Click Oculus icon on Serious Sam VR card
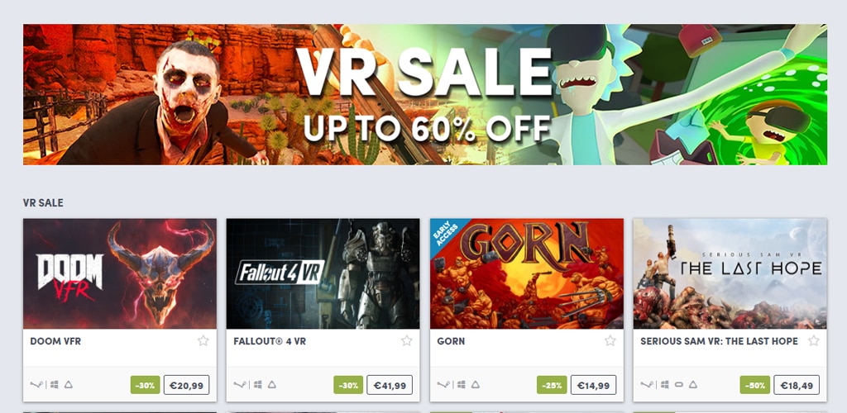This screenshot has width=847, height=413. coord(679,384)
